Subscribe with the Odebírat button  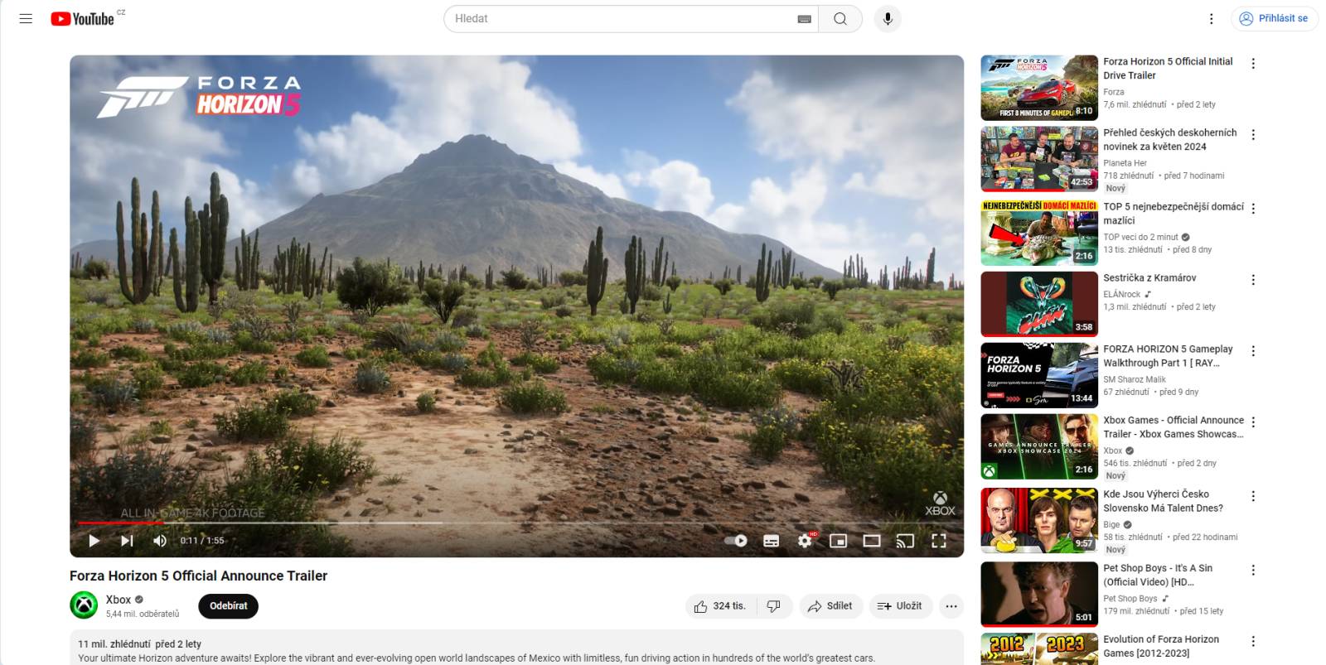229,606
